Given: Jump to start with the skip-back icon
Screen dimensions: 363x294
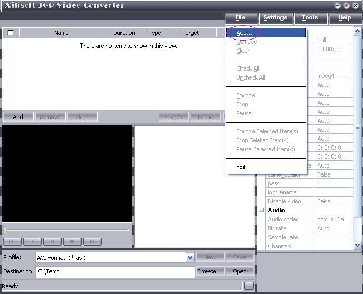Looking at the screenshot, I should click(12, 241).
